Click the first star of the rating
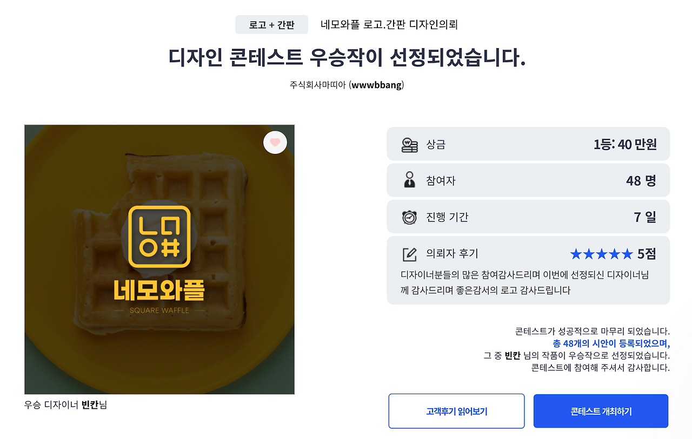The width and height of the screenshot is (692, 439). 576,253
